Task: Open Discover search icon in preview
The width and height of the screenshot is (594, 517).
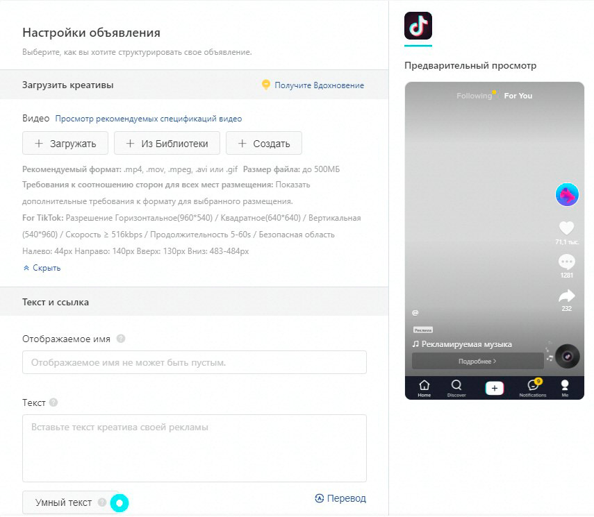Action: tap(456, 387)
